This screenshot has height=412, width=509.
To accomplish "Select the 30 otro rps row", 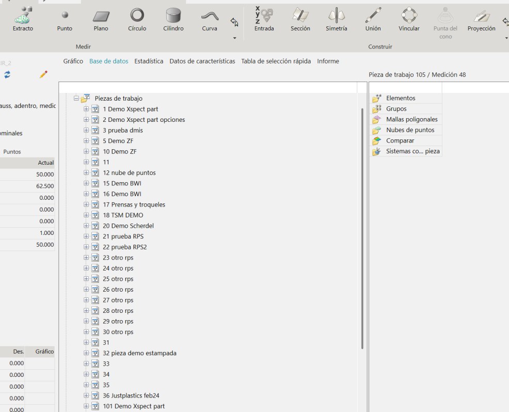I will coord(118,332).
